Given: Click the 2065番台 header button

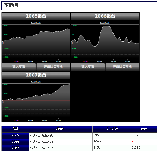Looking at the screenshot, I should [36, 16].
